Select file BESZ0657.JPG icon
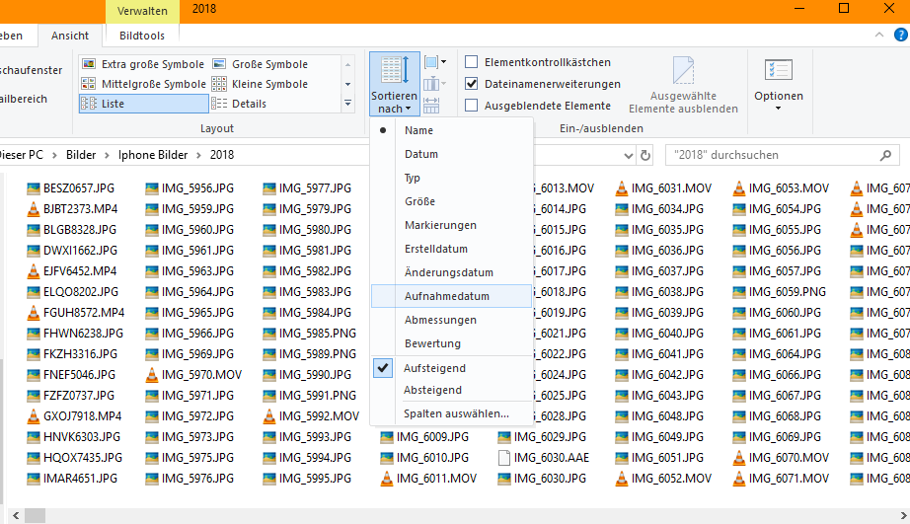The image size is (910, 524). point(34,188)
